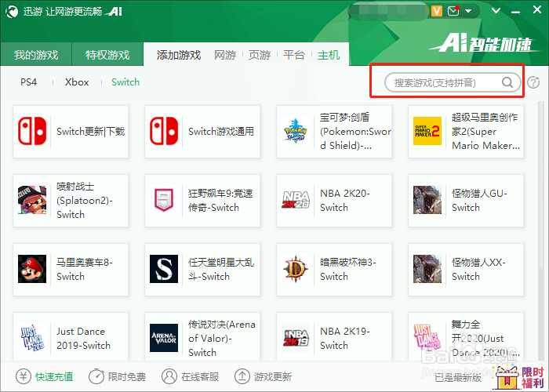Switch to 特权游戏 tab
Viewport: 549px width, 392px height.
coord(107,55)
